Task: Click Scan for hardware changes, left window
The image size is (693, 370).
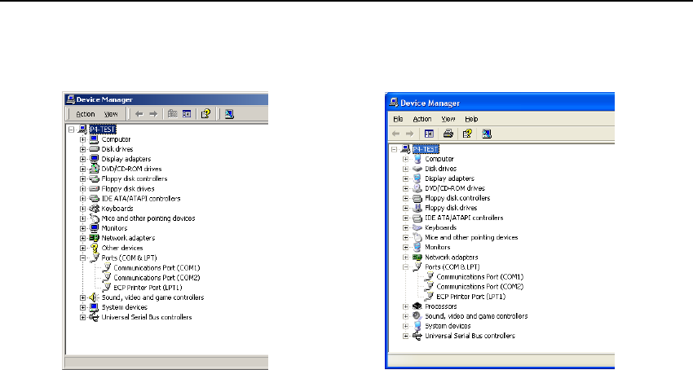Action: (x=229, y=114)
